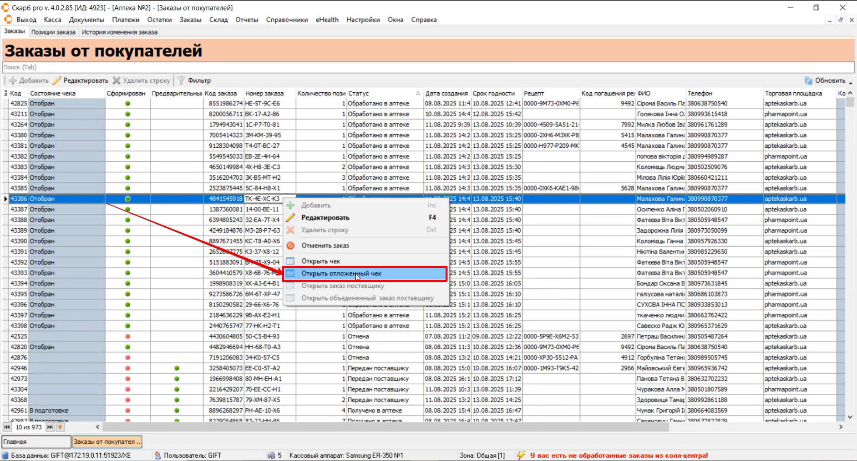Click the lightning call-center alert icon
This screenshot has width=857, height=461.
click(x=521, y=455)
